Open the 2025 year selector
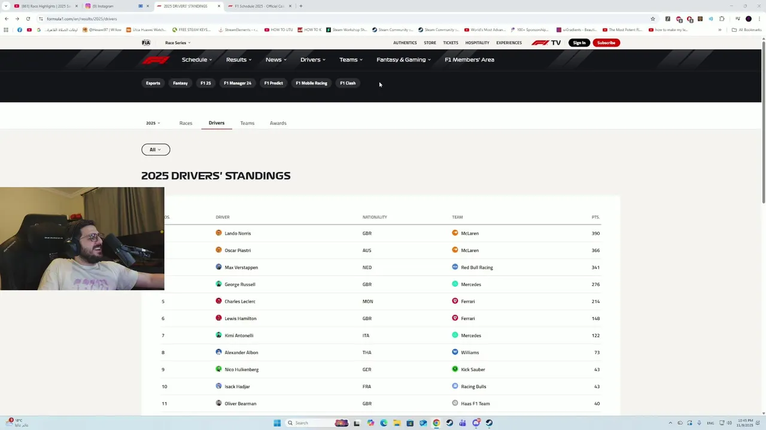 coord(153,123)
